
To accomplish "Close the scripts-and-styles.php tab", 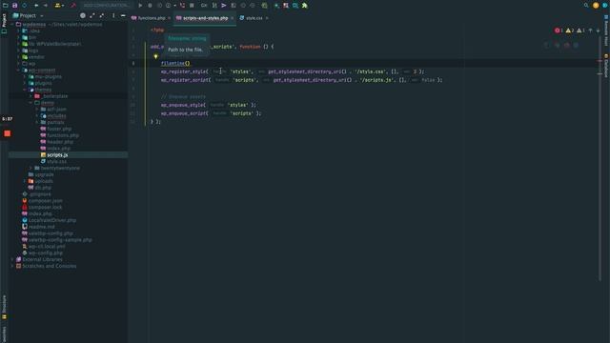I will pyautogui.click(x=233, y=18).
